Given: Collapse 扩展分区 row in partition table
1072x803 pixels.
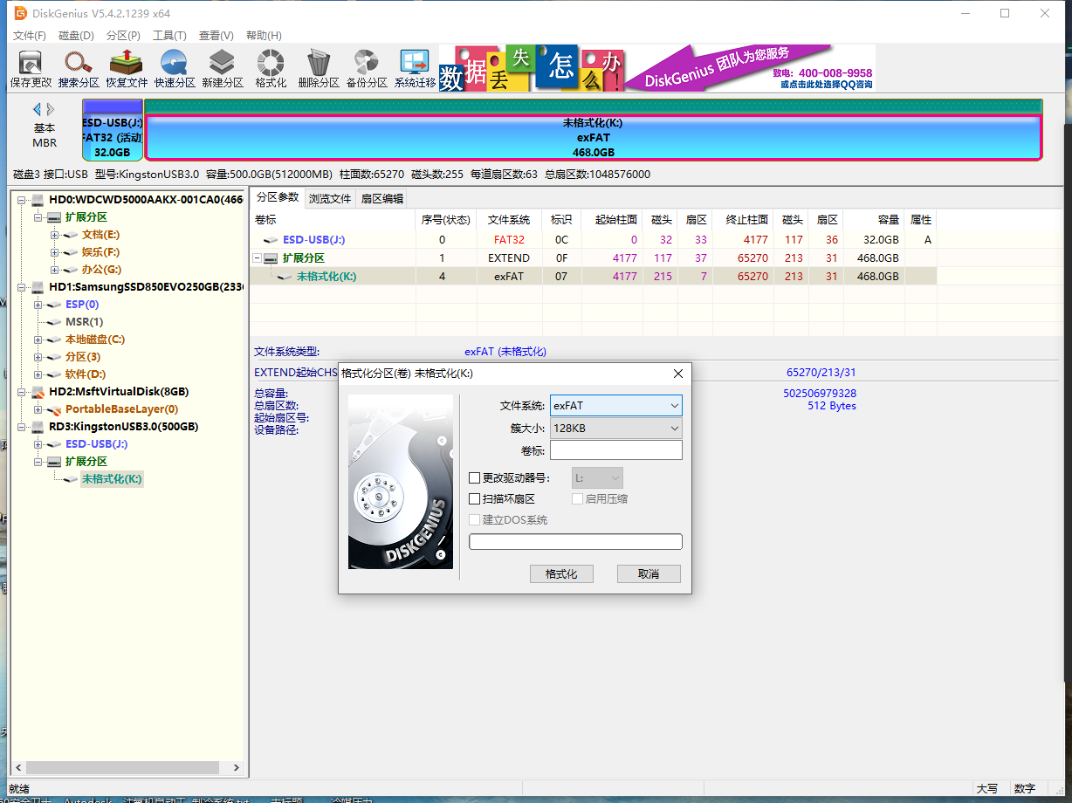Looking at the screenshot, I should click(x=257, y=258).
